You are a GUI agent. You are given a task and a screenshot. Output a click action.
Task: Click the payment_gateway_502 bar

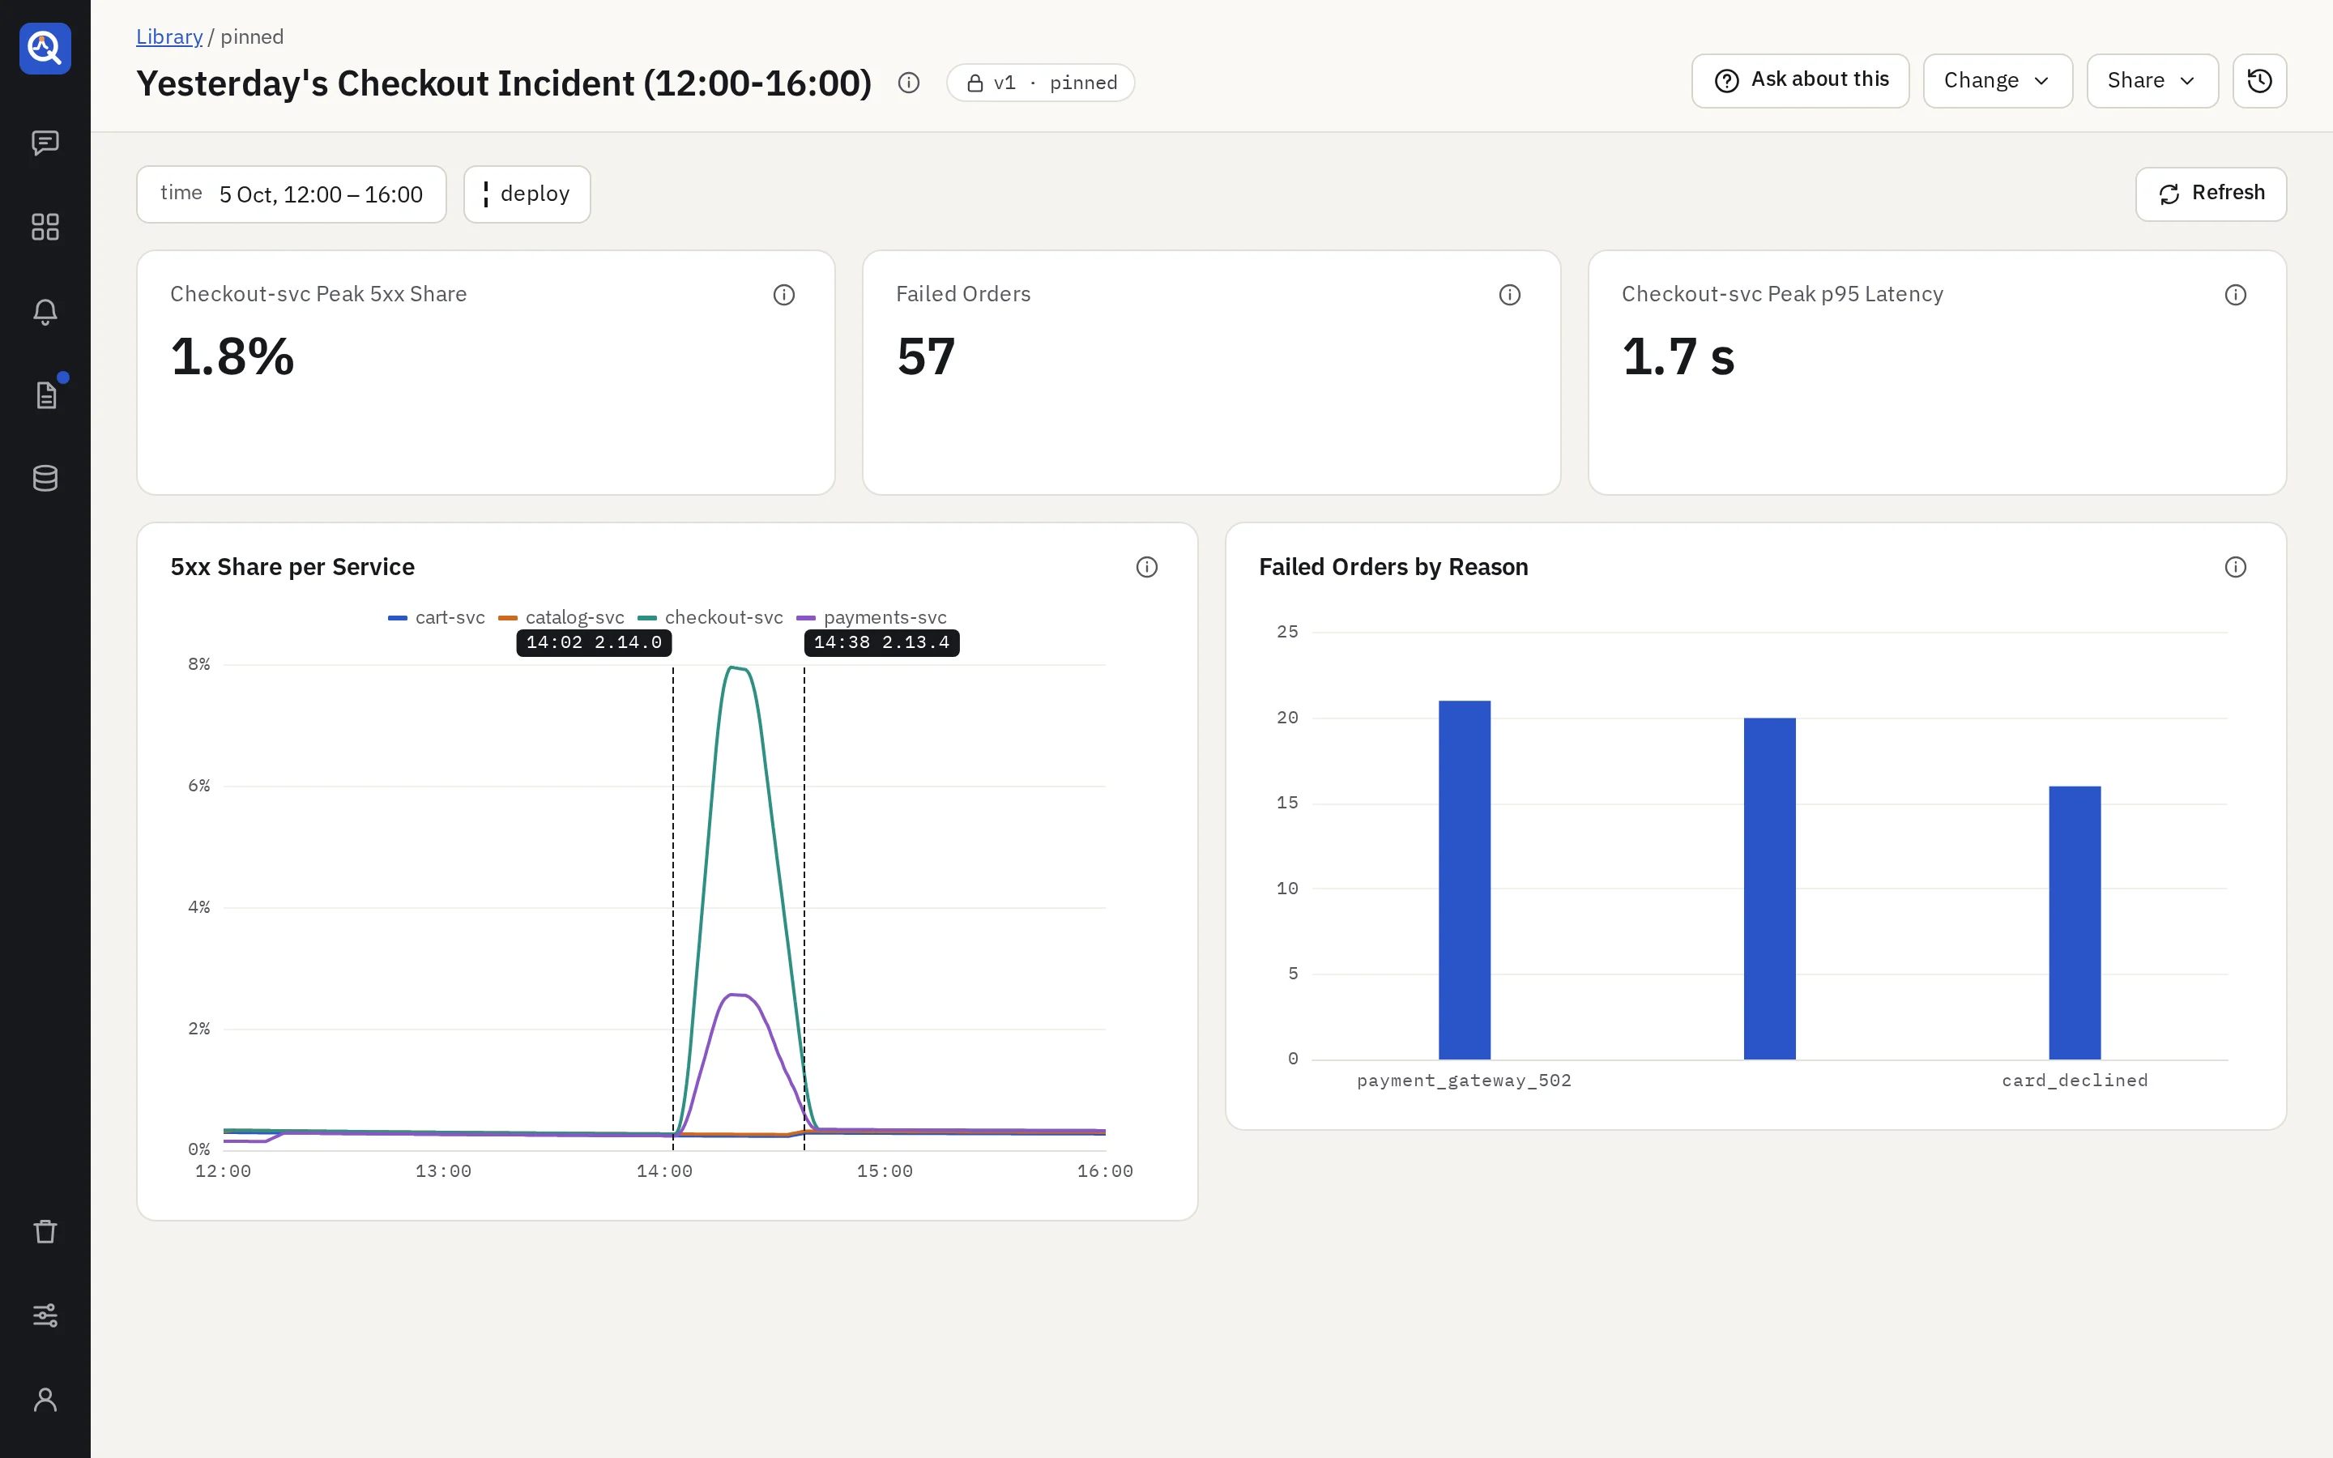pyautogui.click(x=1465, y=880)
